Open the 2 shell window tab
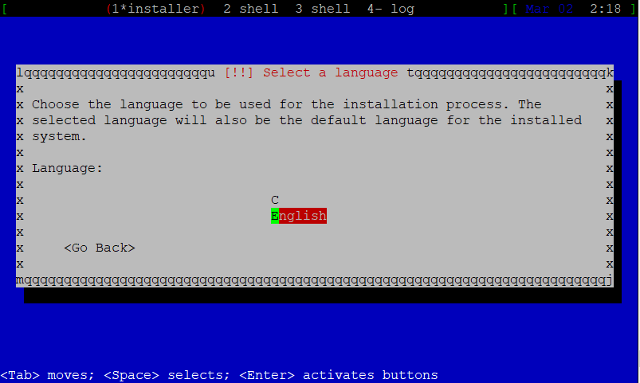 click(x=250, y=9)
